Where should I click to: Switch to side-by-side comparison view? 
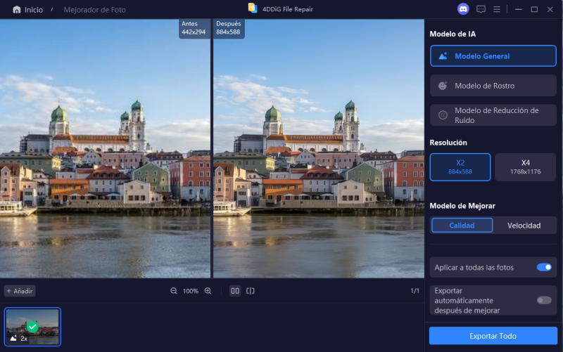[x=235, y=291]
